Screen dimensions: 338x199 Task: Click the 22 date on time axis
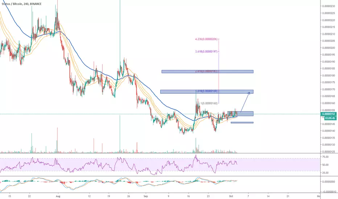[x=29, y=196]
